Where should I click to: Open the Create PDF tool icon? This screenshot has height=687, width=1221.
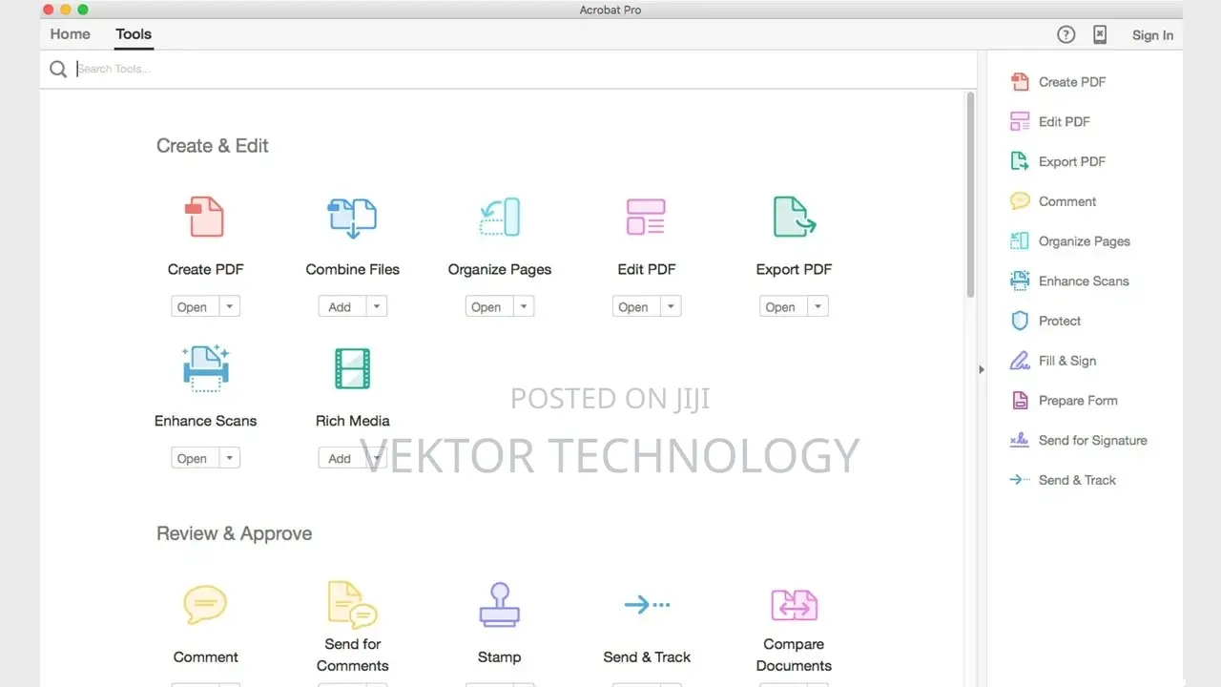(205, 217)
